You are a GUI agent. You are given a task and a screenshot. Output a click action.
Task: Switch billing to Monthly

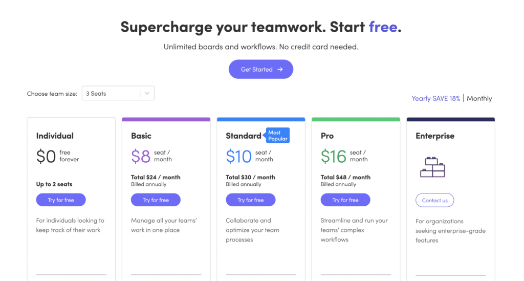(479, 98)
